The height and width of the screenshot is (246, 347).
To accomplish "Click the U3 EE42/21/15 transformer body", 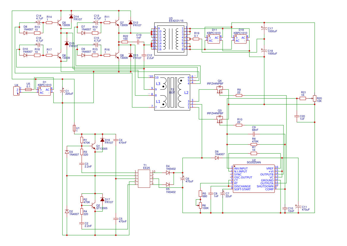I will pos(171,39).
